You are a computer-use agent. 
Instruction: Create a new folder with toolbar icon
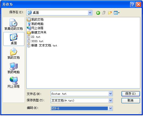110,13
